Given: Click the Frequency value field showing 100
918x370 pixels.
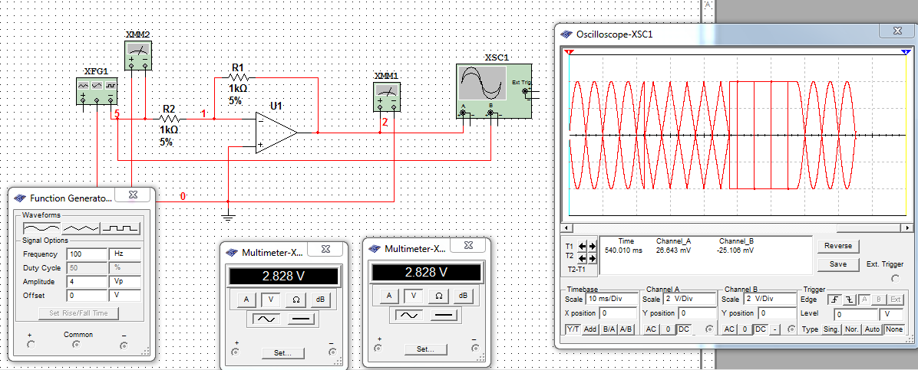Looking at the screenshot, I should [88, 254].
